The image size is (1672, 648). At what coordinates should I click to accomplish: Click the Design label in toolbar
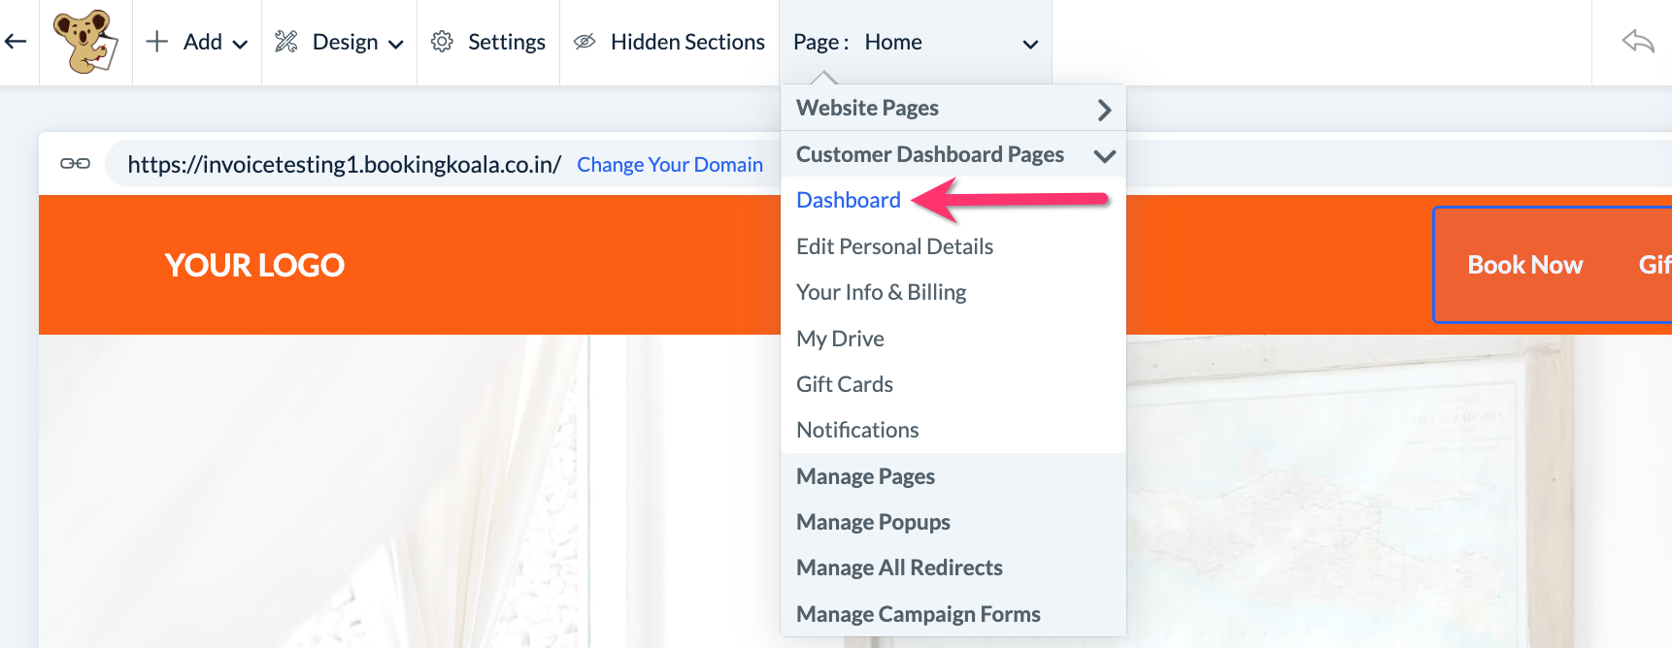345,42
